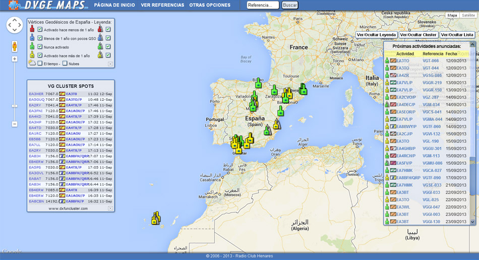The width and height of the screenshot is (479, 260).
Task: Open VER REFERENCIAS menu
Action: coord(162,5)
